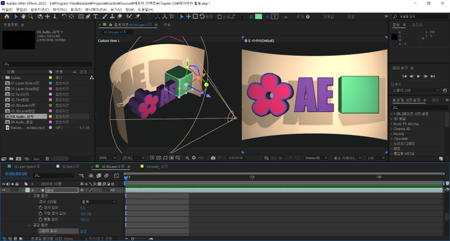Open the 스페이스바 shortcut dropdown
450x241 pixels.
coord(415,90)
